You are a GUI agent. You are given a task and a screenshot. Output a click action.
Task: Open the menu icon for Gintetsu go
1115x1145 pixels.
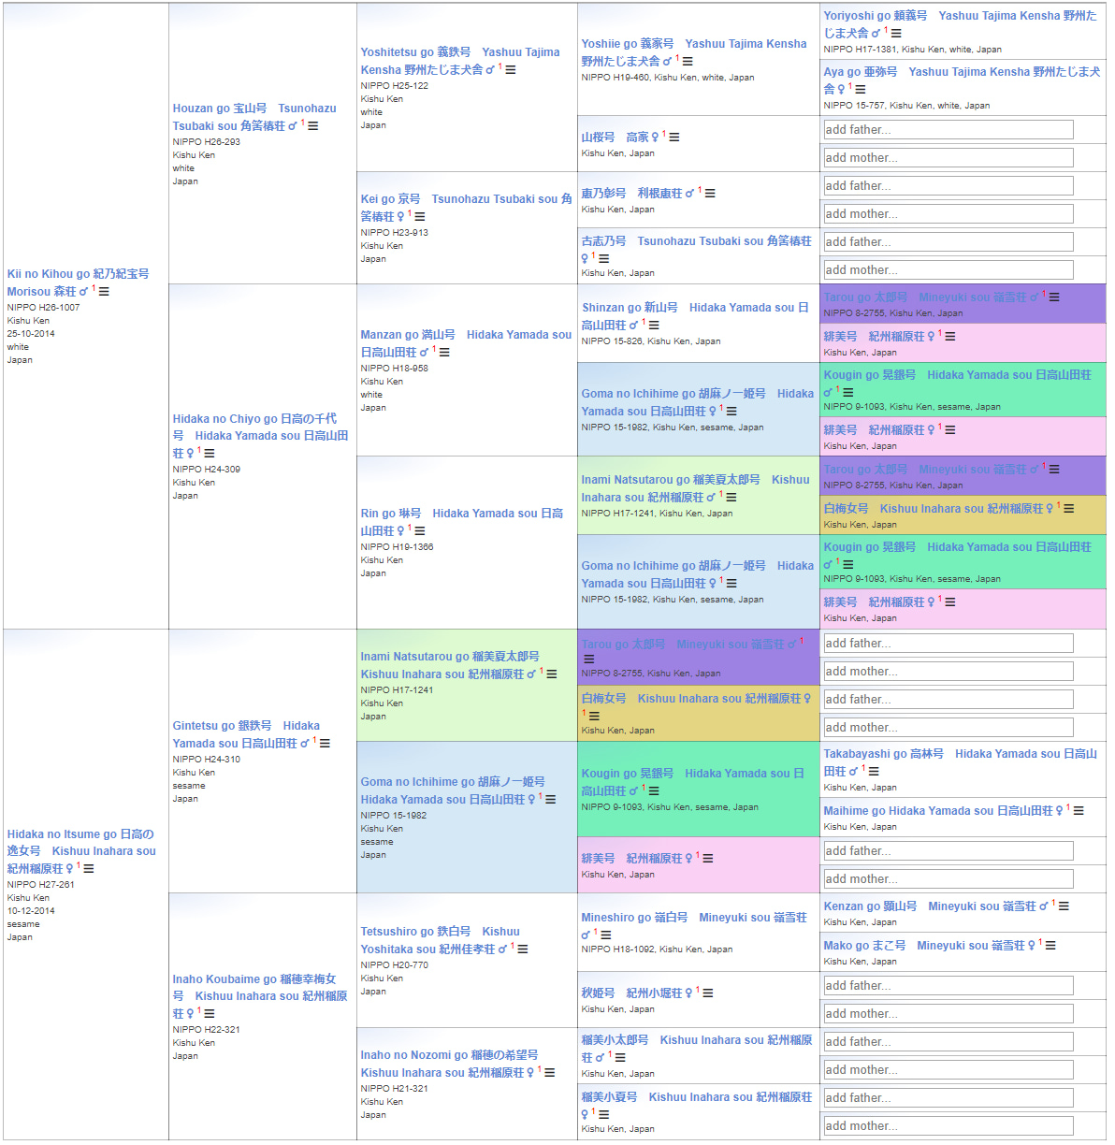click(325, 744)
